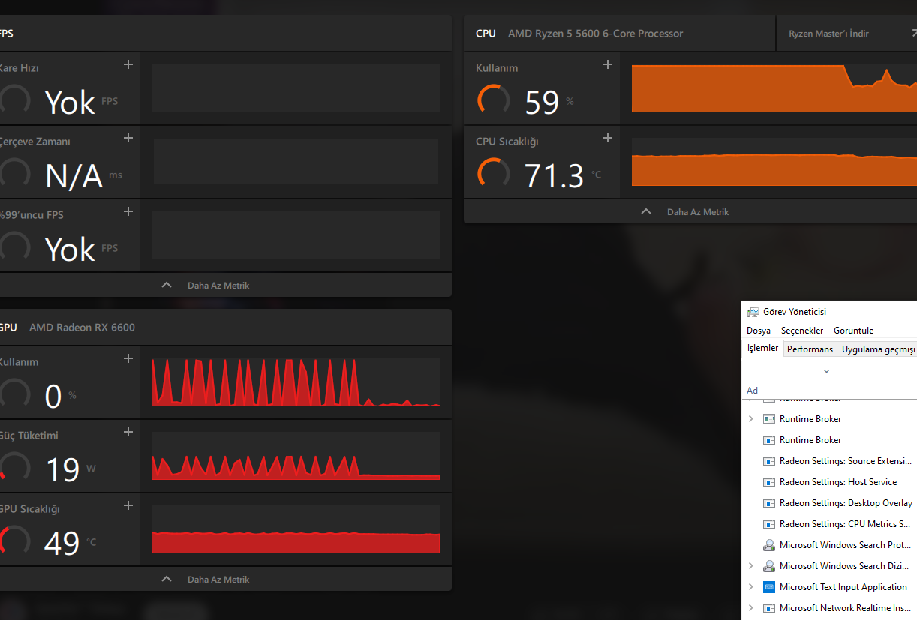Open the Seçenekler menu
The height and width of the screenshot is (620, 917).
coord(802,331)
